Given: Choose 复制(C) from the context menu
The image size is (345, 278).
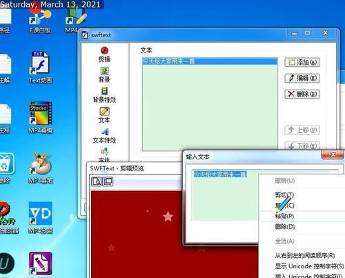Looking at the screenshot, I should pos(302,206).
